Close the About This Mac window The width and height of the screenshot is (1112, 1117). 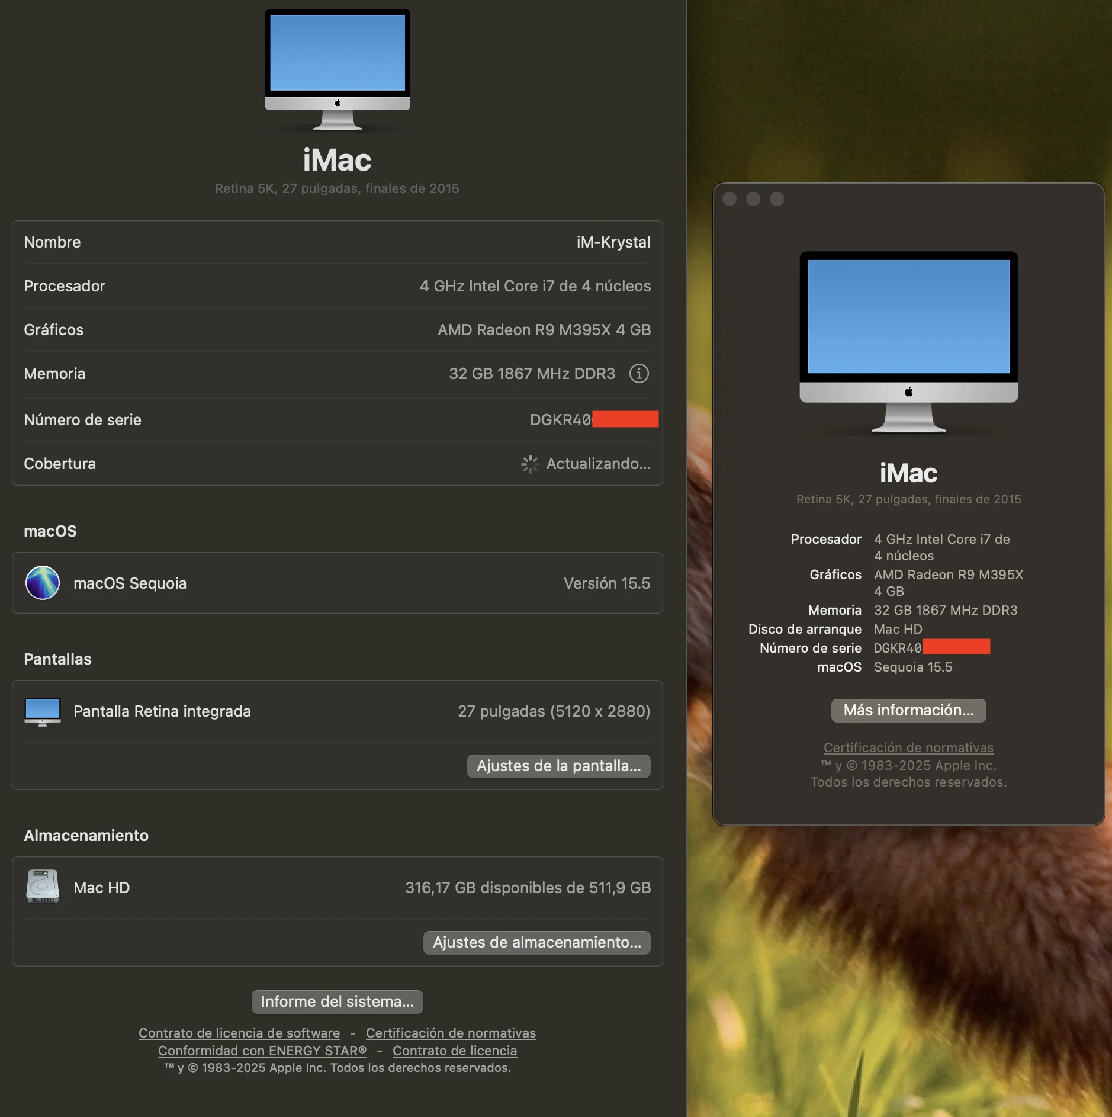point(729,199)
